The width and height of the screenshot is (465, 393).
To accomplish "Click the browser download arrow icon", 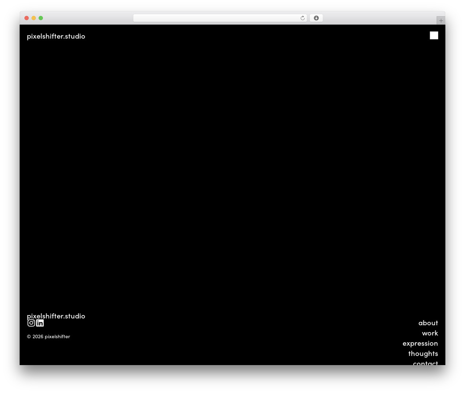I will [x=316, y=18].
